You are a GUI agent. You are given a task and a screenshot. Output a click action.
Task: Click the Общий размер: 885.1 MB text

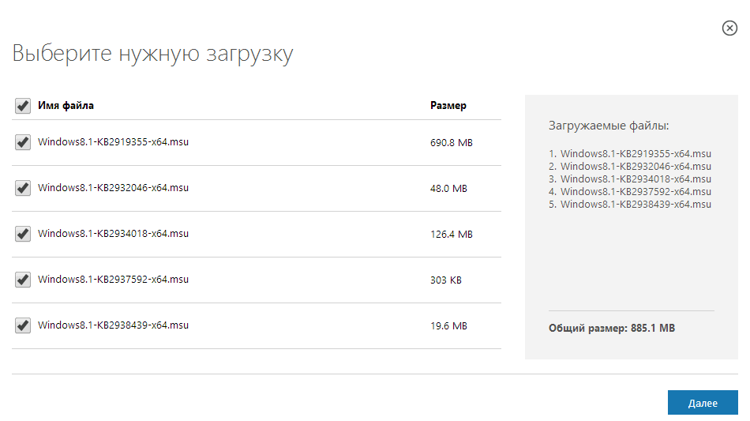pos(612,328)
